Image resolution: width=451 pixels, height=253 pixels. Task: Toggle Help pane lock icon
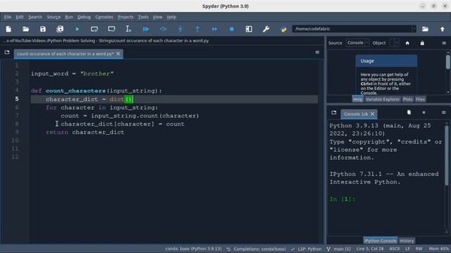[422, 43]
